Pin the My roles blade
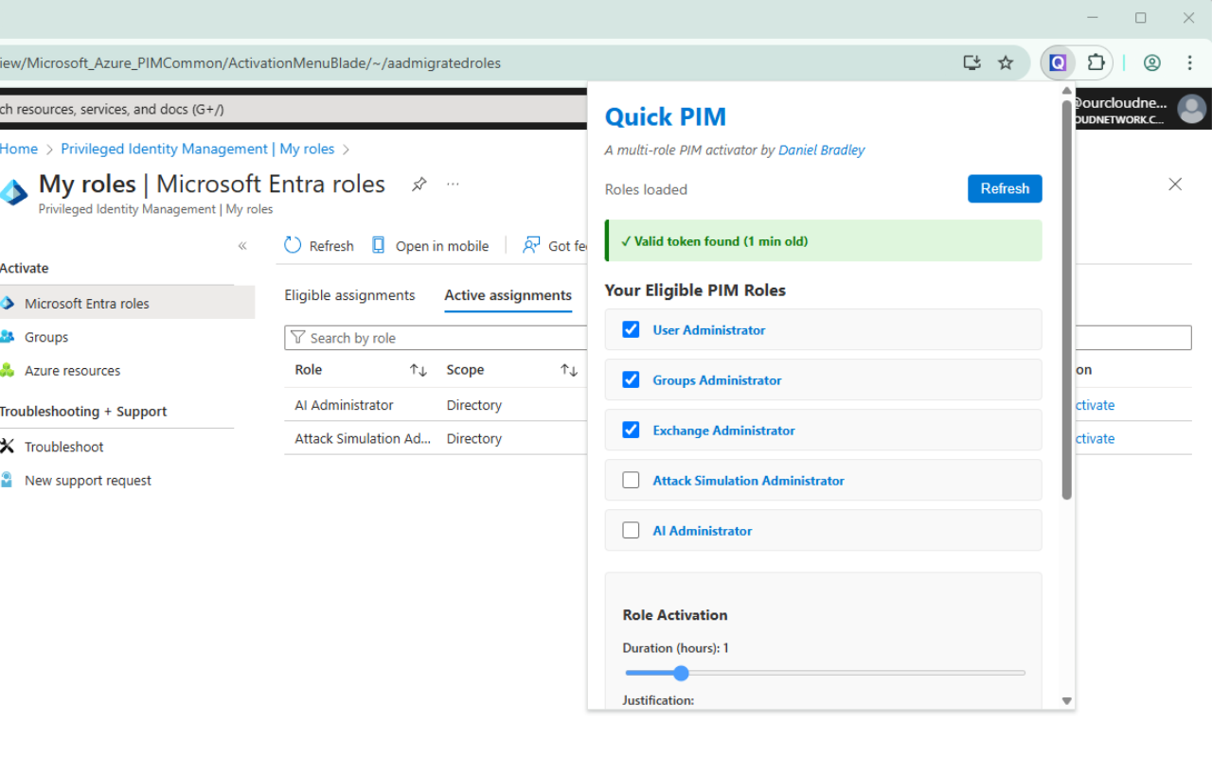 (419, 185)
